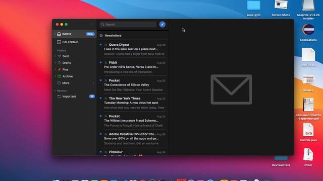The height and width of the screenshot is (181, 323).
Task: Collapse the Recents section chevron
Action: click(x=55, y=90)
